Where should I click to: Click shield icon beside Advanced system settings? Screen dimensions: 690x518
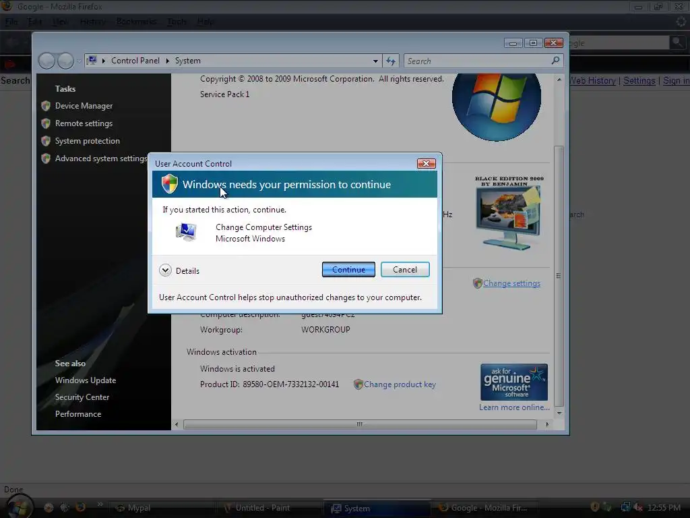pyautogui.click(x=46, y=159)
